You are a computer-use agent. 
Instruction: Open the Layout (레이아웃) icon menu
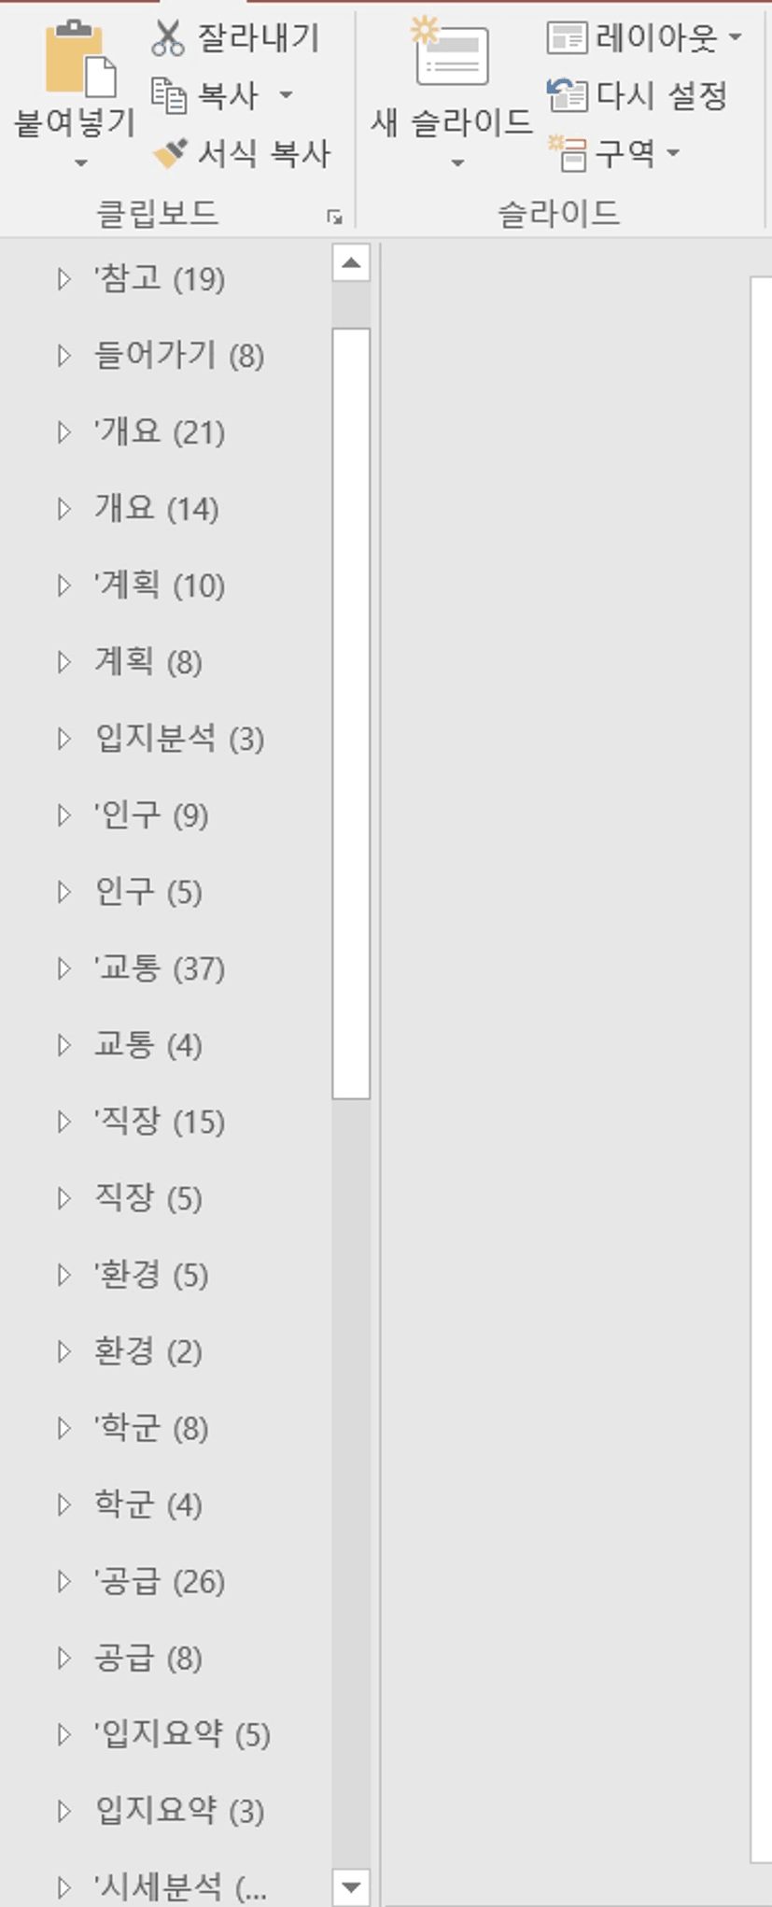(567, 37)
